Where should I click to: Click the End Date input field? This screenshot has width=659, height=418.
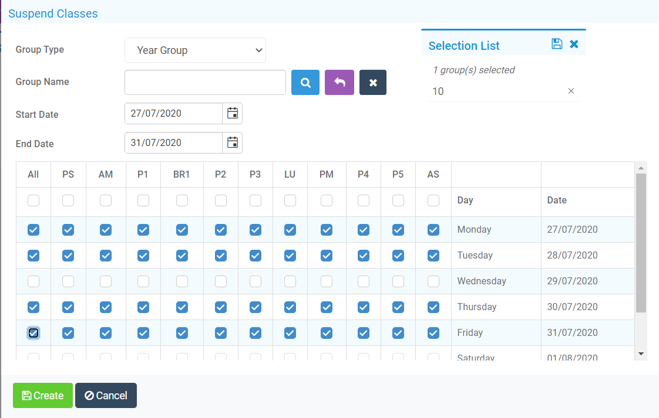173,142
